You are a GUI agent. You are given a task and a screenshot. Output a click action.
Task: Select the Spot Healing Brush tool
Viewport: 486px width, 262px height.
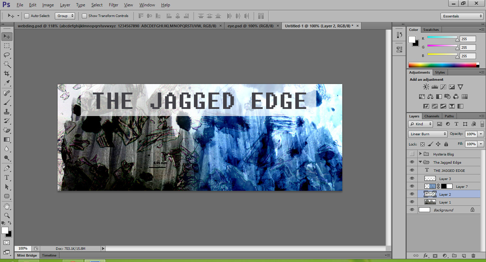coord(7,93)
